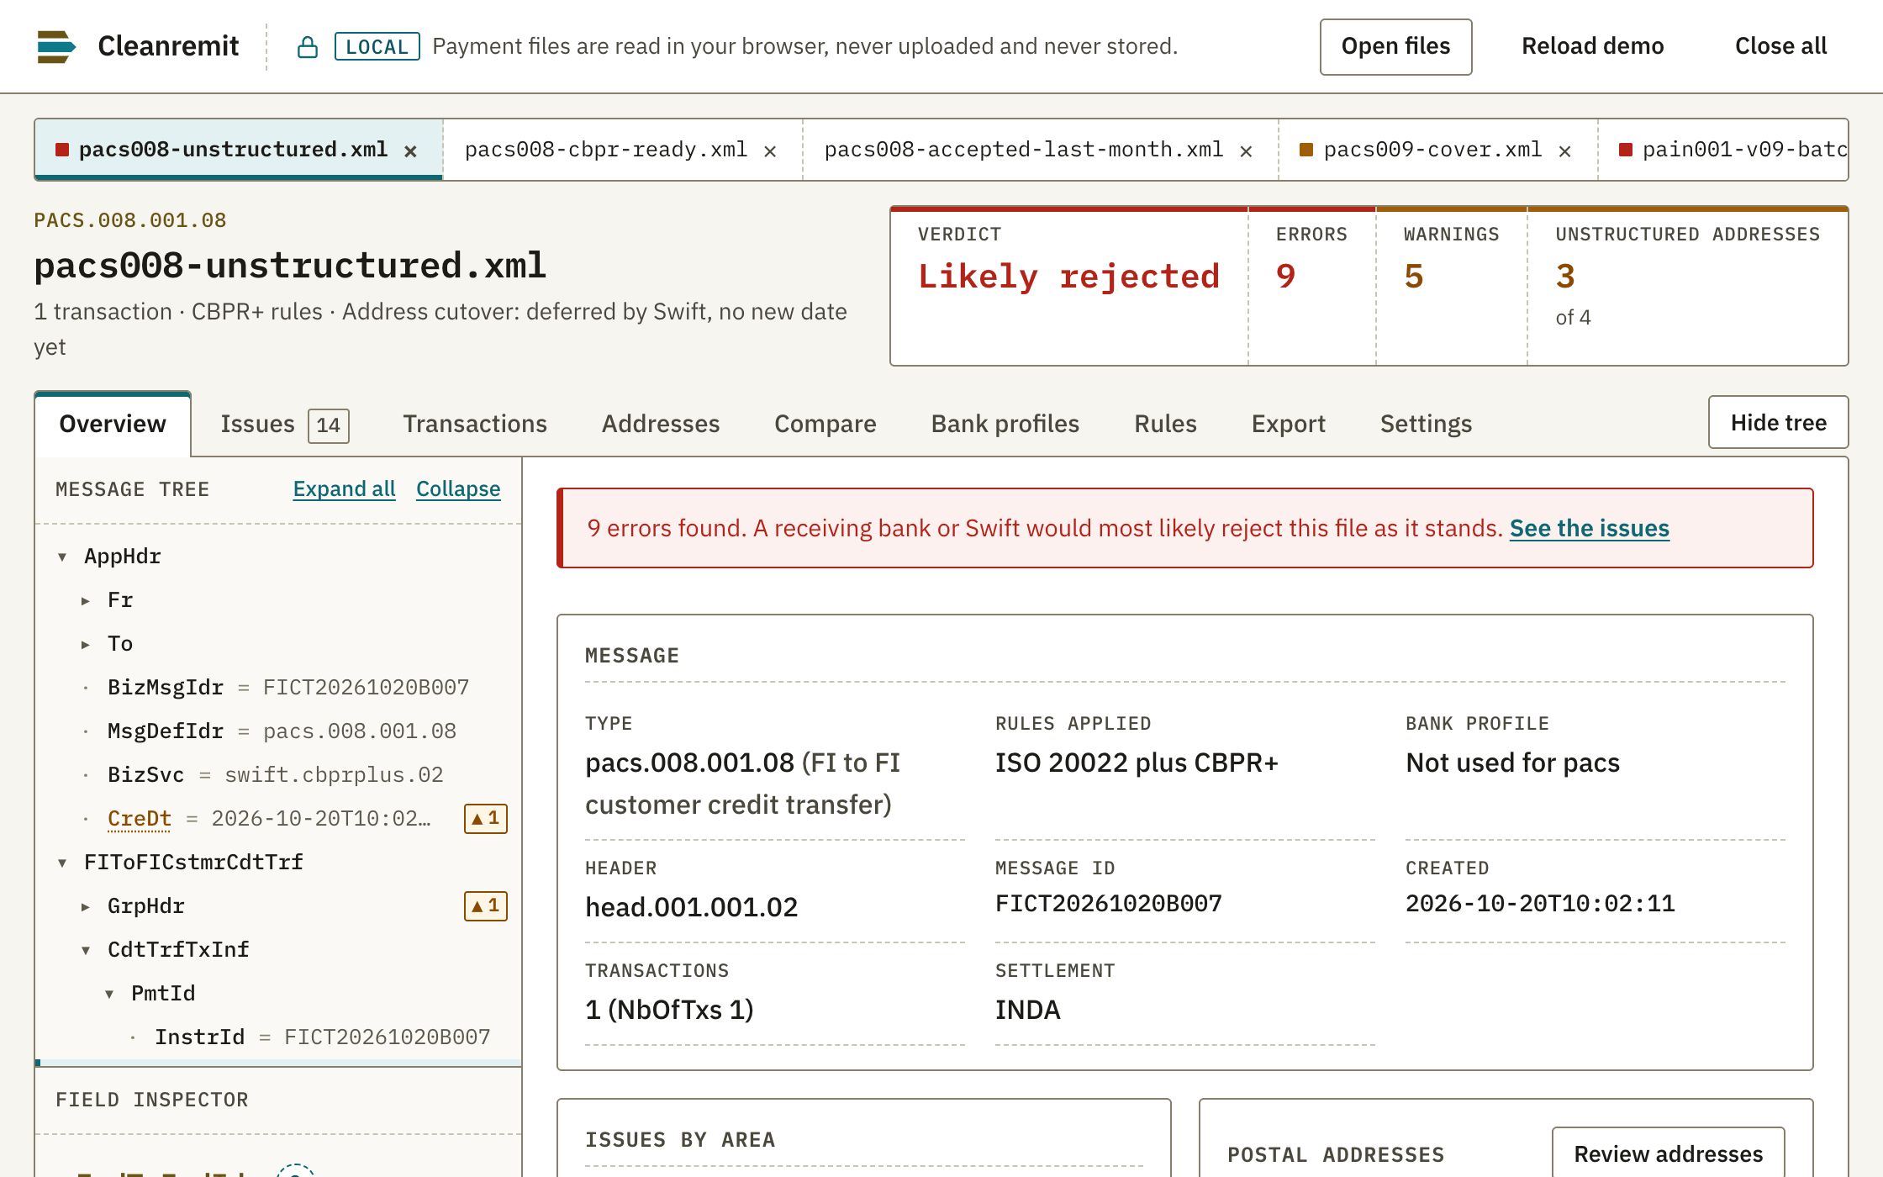Click the lock icon beside LOCAL badge
The width and height of the screenshot is (1883, 1177).
pyautogui.click(x=308, y=47)
